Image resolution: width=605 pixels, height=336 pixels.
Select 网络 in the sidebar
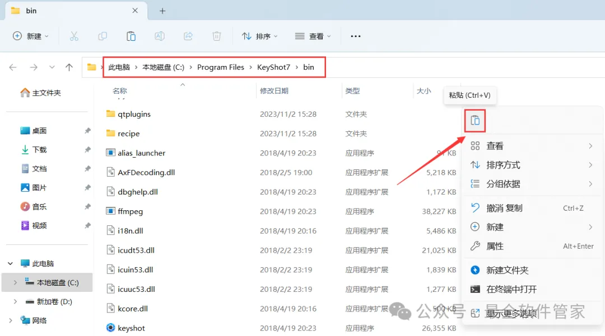tap(34, 320)
